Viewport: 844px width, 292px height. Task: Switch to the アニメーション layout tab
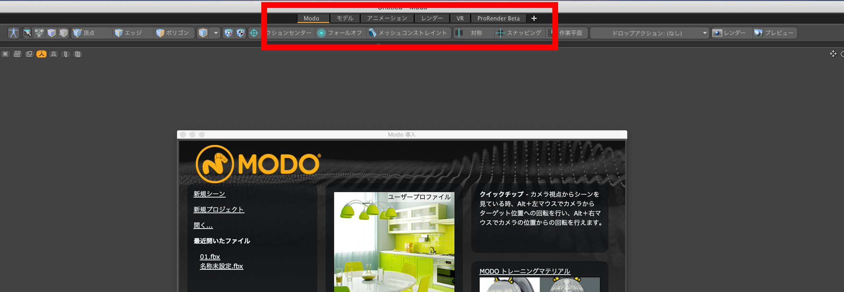(x=387, y=19)
